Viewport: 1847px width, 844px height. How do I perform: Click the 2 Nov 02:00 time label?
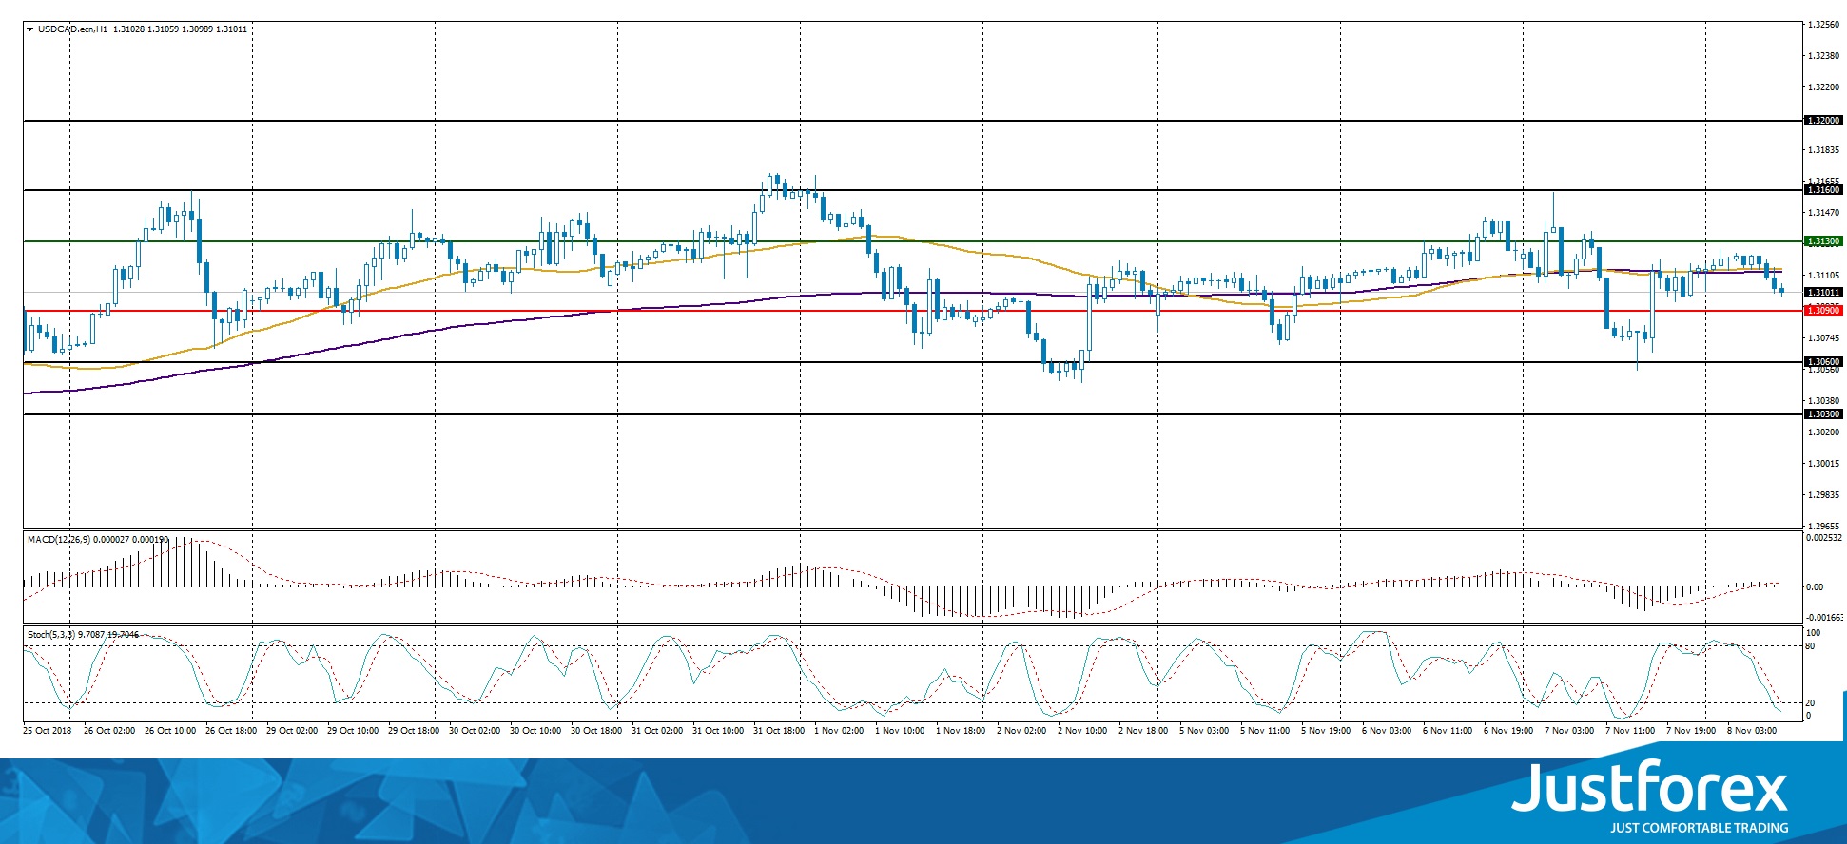[x=1021, y=731]
